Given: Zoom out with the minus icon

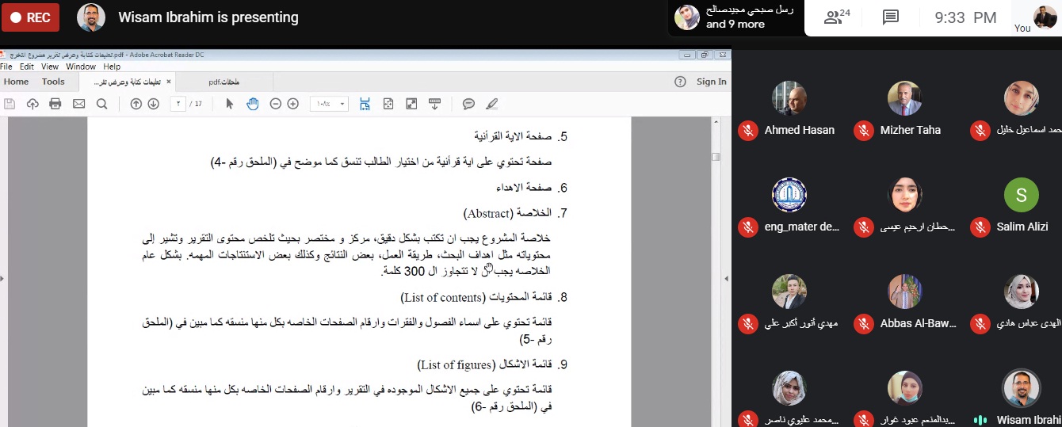Looking at the screenshot, I should coord(276,104).
